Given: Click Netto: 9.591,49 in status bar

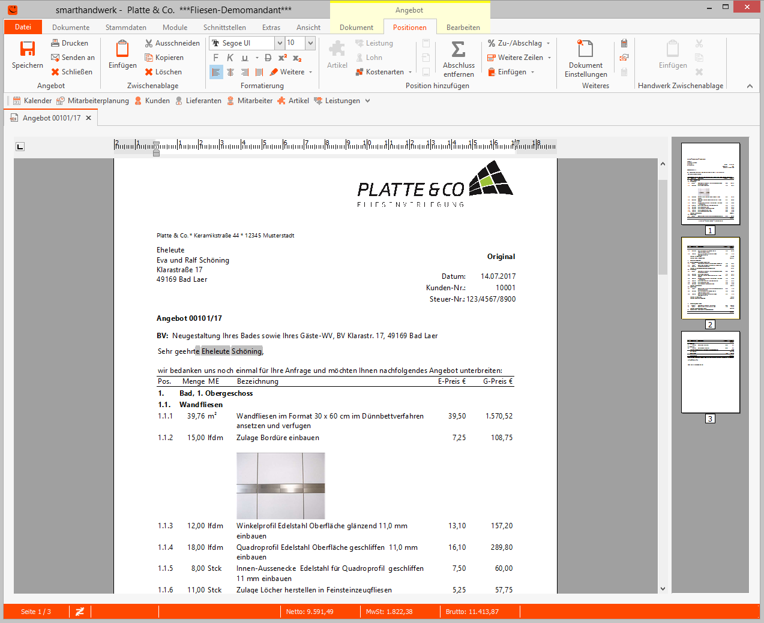Looking at the screenshot, I should click(x=310, y=612).
